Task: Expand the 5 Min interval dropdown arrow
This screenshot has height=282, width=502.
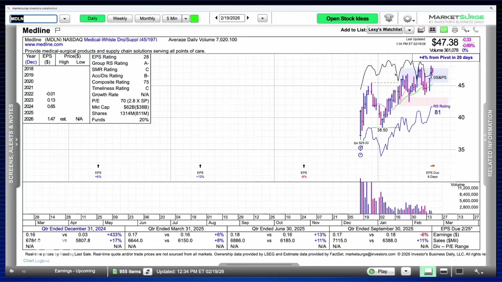Action: pyautogui.click(x=185, y=18)
